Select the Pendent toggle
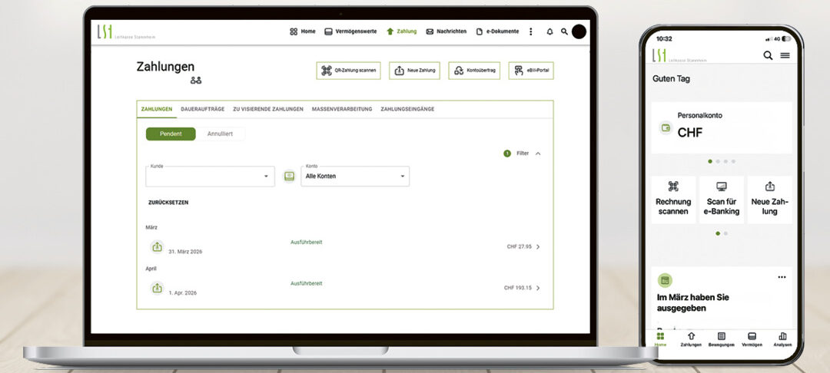This screenshot has height=373, width=830. 171,134
